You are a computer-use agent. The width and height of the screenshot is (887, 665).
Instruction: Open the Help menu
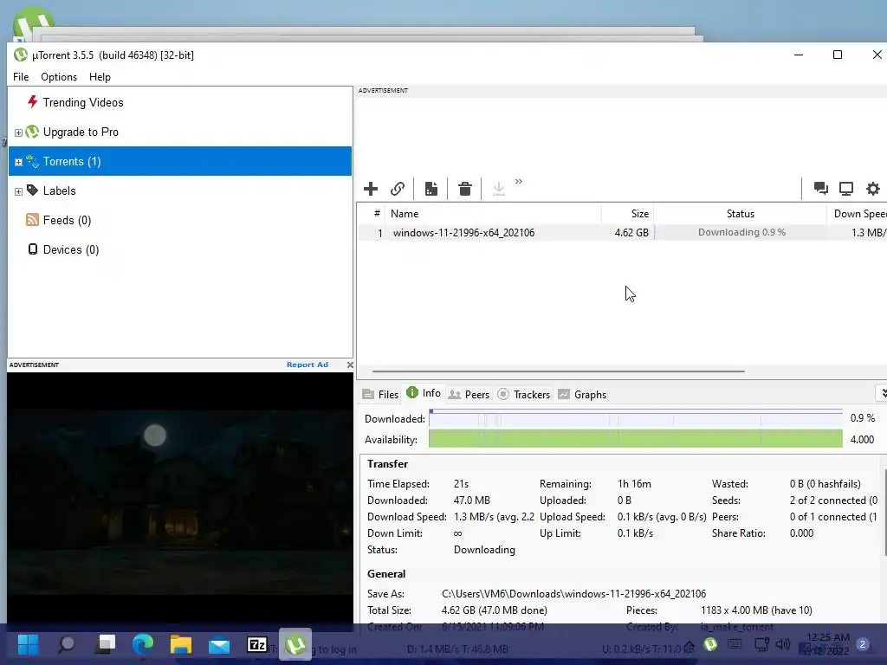pos(100,77)
